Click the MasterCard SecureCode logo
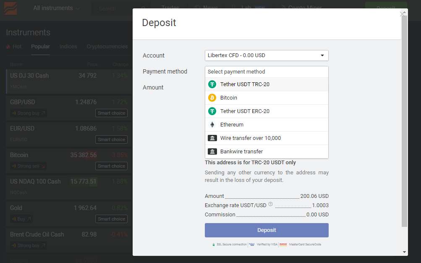 point(283,245)
